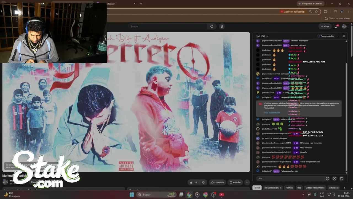Open the Markush channel avatar below the video

5,182
